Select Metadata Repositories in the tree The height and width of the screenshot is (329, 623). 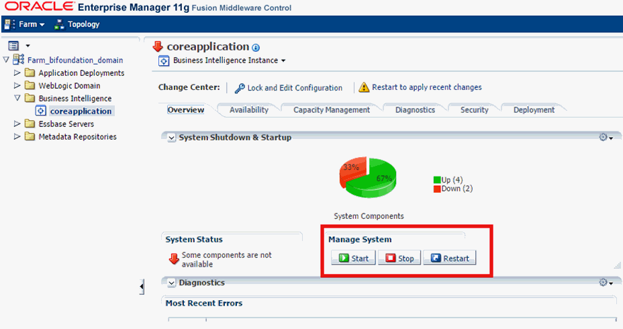(77, 137)
